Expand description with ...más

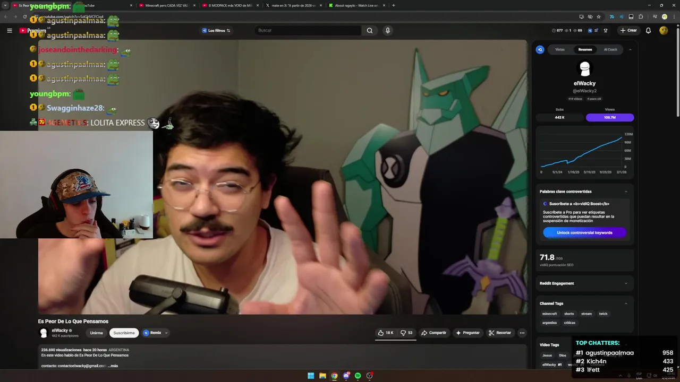click(113, 366)
